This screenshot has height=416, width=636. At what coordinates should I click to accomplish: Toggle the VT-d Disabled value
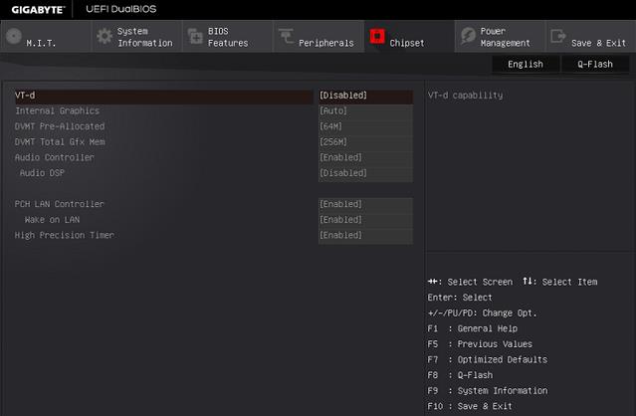tap(364, 96)
